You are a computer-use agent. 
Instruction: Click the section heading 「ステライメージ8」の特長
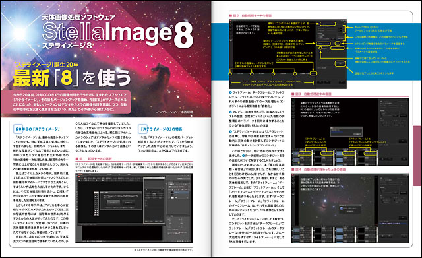161,129
